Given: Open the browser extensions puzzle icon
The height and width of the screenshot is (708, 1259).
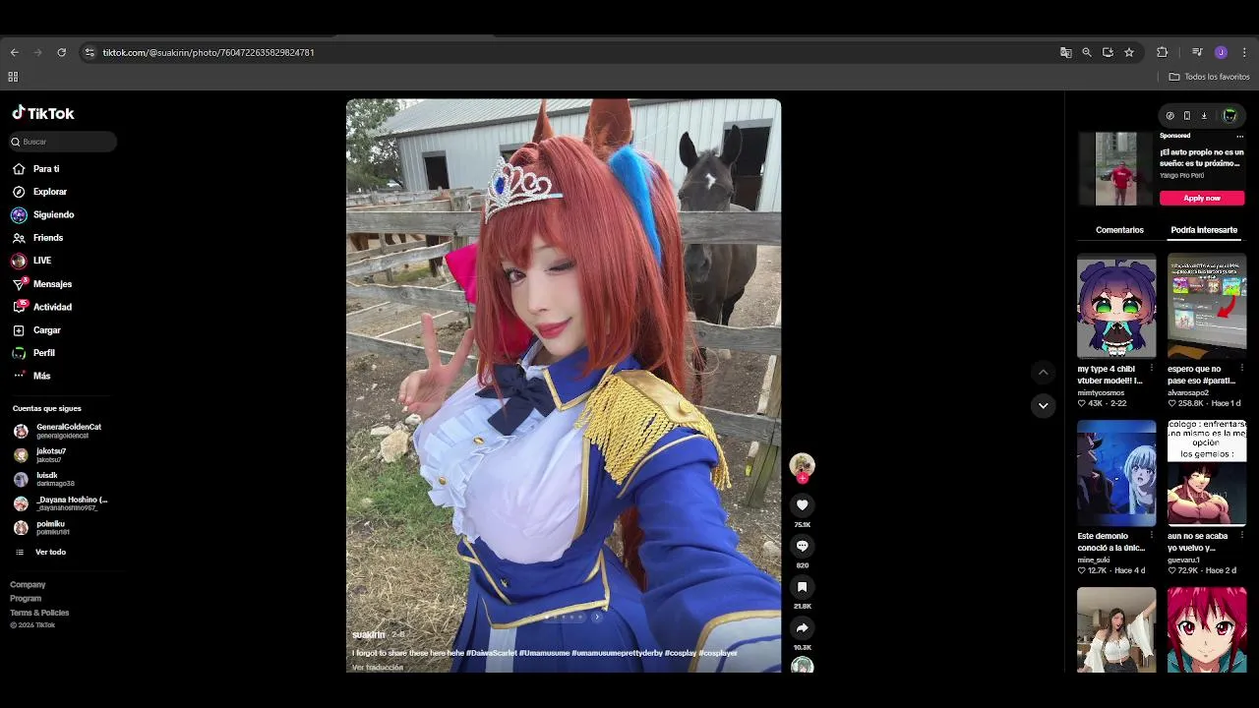Looking at the screenshot, I should pos(1162,52).
